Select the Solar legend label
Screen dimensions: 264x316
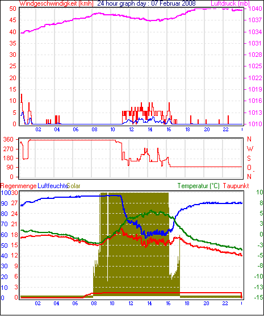[x=74, y=186]
